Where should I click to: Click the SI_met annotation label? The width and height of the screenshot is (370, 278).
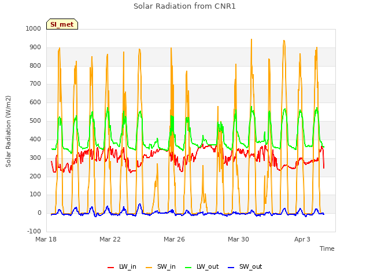[62, 24]
